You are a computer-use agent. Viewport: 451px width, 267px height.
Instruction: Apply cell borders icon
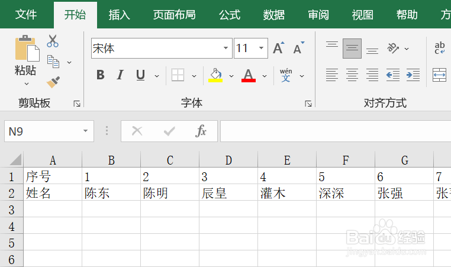tap(178, 75)
